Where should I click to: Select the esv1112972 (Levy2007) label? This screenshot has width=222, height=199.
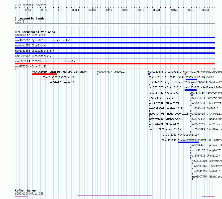coord(165,129)
